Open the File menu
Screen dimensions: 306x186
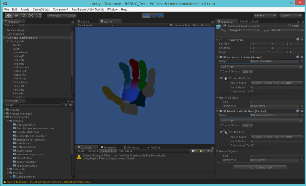pos(7,9)
